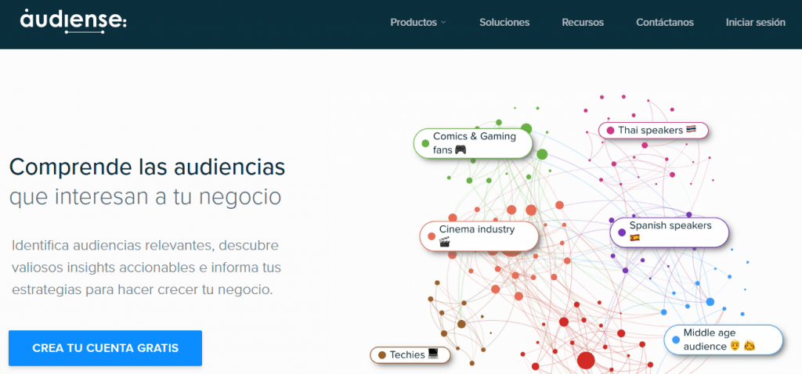Select the green dot in Comics & Gaming label
Image resolution: width=802 pixels, height=374 pixels.
point(425,143)
